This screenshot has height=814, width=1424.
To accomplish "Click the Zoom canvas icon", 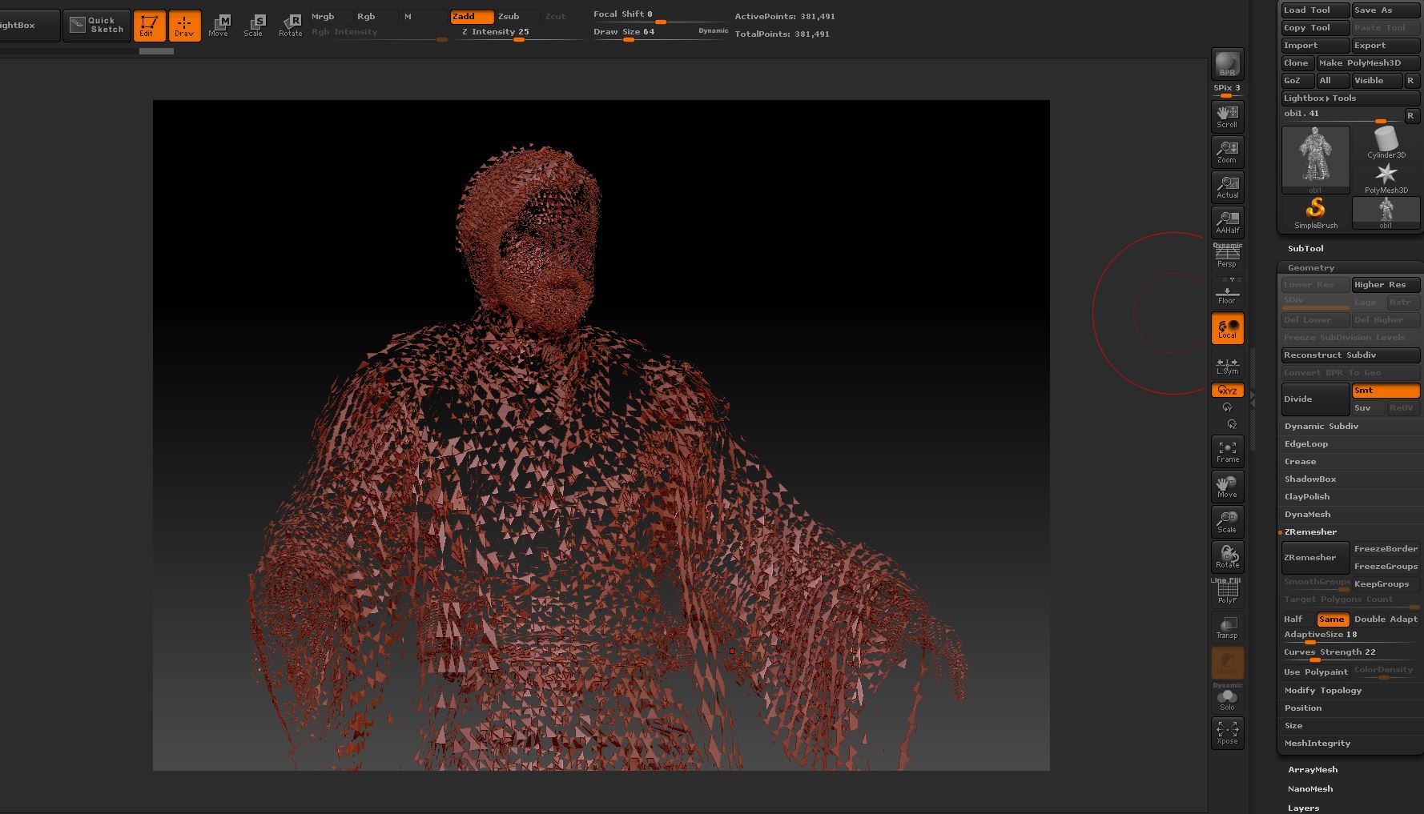I will click(x=1227, y=151).
